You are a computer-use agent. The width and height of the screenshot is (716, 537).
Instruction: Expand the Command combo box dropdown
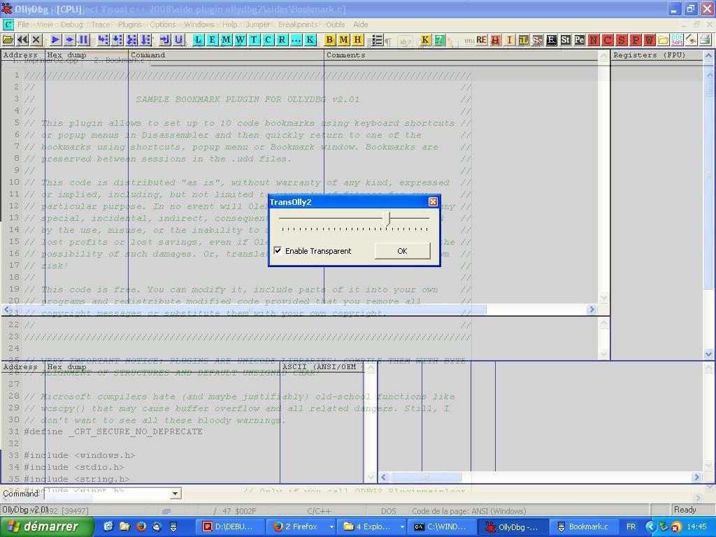click(175, 494)
